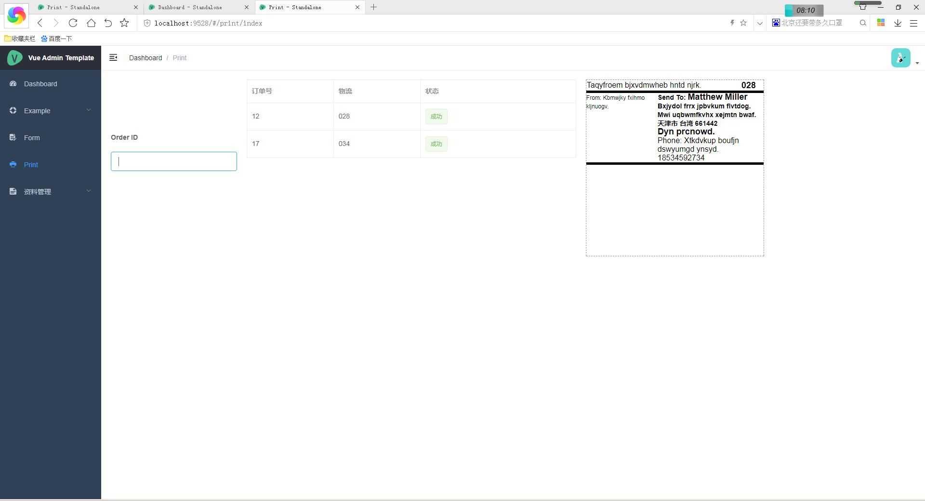Reload the page with refresh icon
Screen dimensions: 925x501
coord(73,23)
